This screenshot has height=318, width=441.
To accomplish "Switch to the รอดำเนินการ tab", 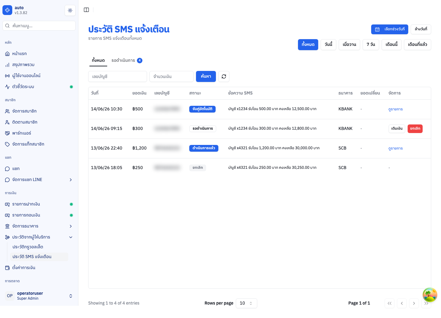I will 127,61.
